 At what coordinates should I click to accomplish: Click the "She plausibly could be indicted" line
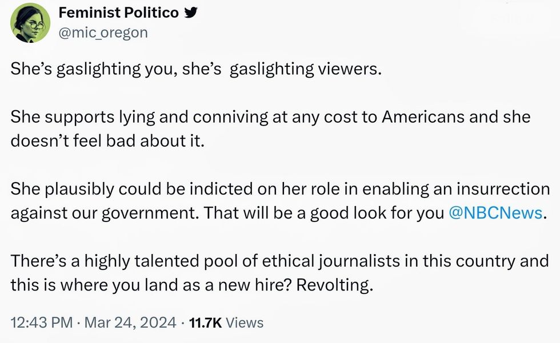pos(149,189)
